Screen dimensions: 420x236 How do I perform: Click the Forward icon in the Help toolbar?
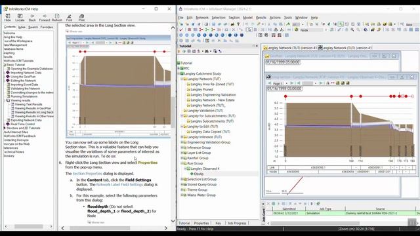click(x=45, y=18)
